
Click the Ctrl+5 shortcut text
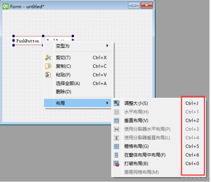click(x=192, y=146)
